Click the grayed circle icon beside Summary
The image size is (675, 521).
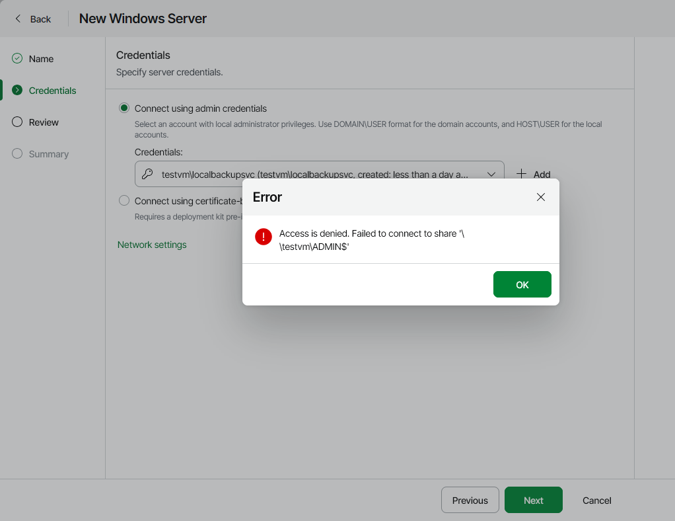click(17, 154)
